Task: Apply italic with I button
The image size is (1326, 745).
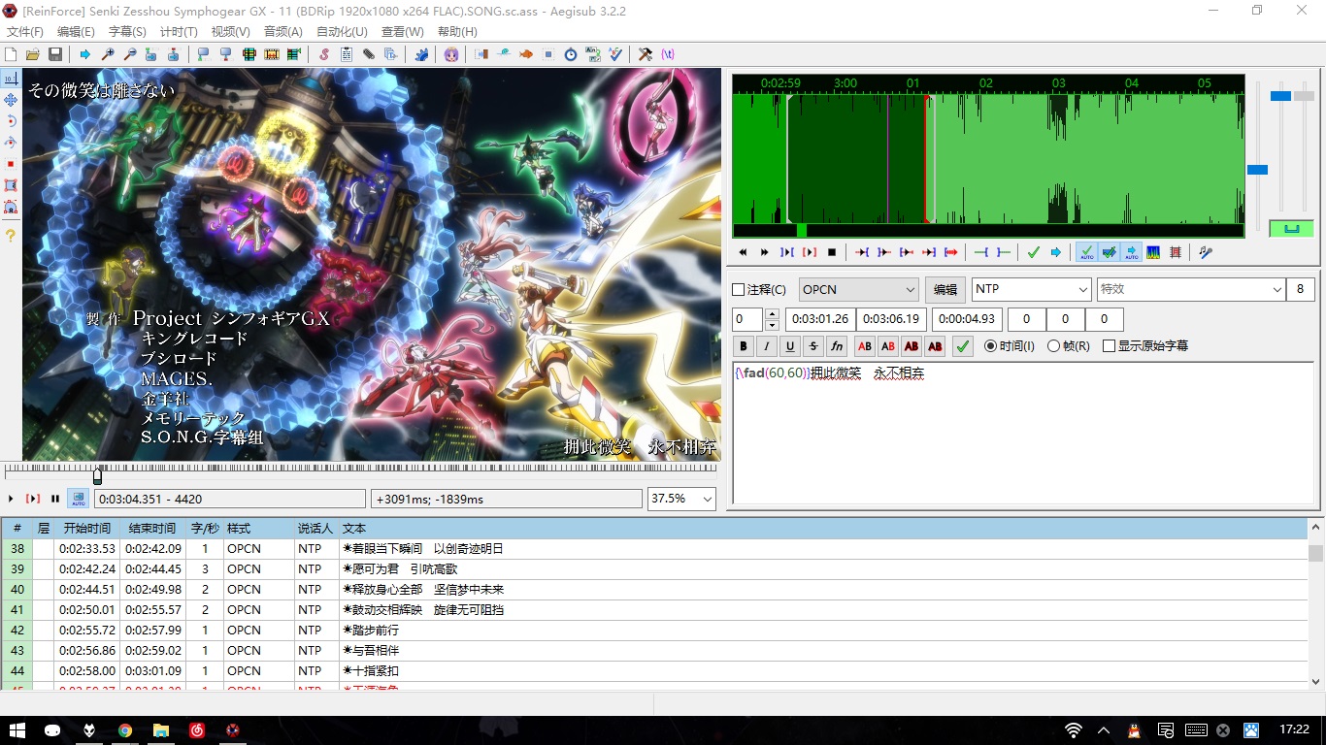Action: pyautogui.click(x=767, y=346)
